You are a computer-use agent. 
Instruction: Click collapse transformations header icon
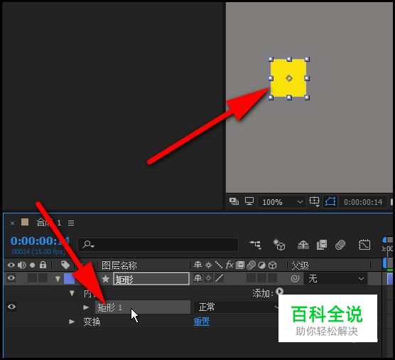pos(209,265)
